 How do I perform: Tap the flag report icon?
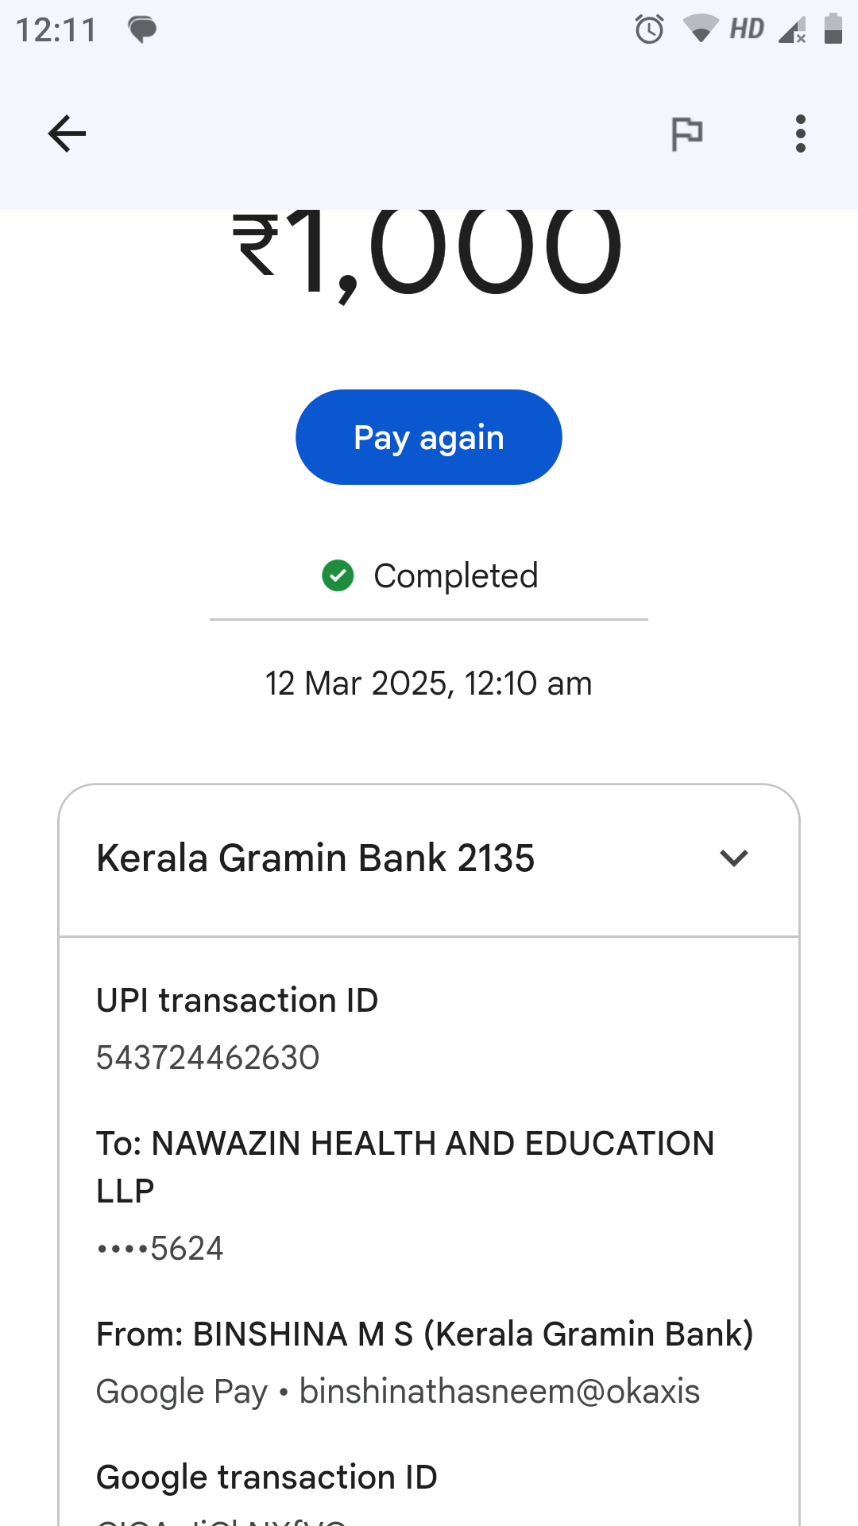coord(686,134)
